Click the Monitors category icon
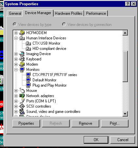The width and height of the screenshot is (138, 148). [22, 70]
